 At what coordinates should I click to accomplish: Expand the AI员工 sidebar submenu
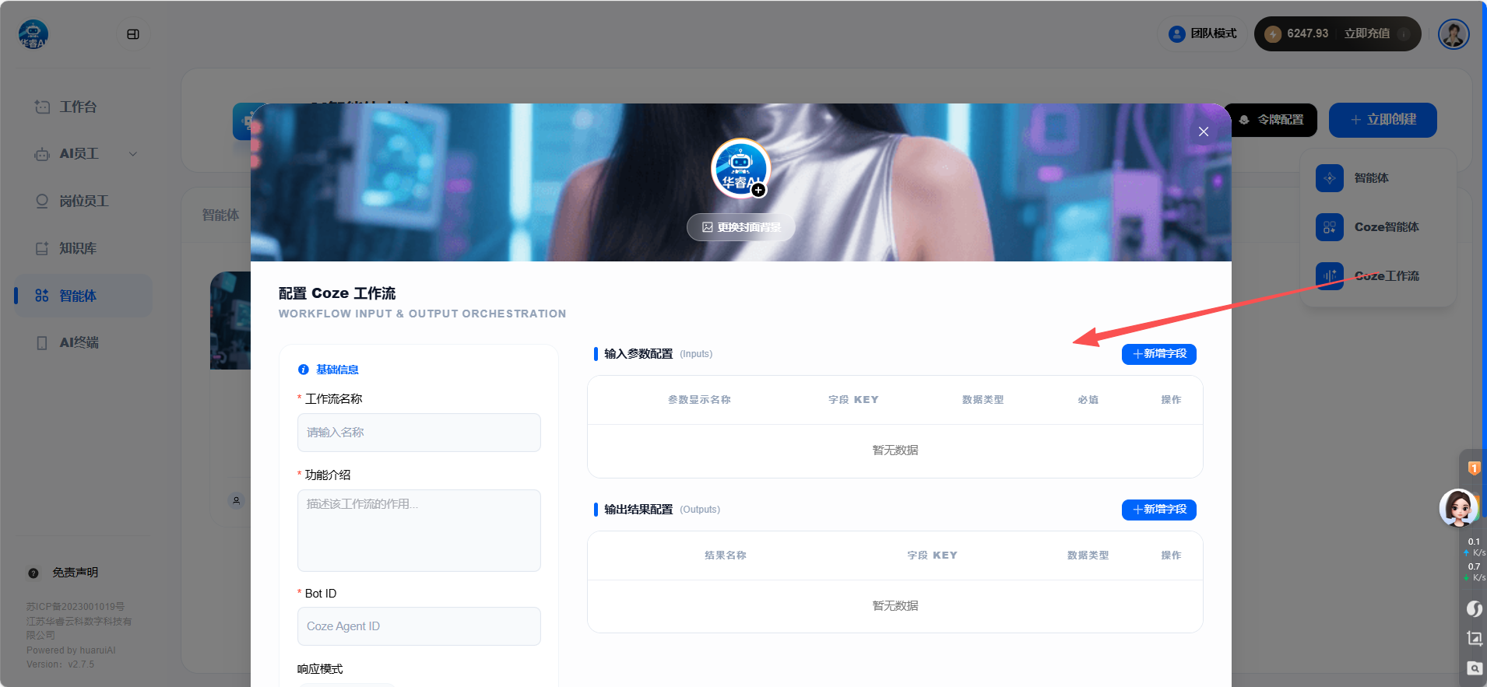[x=133, y=154]
